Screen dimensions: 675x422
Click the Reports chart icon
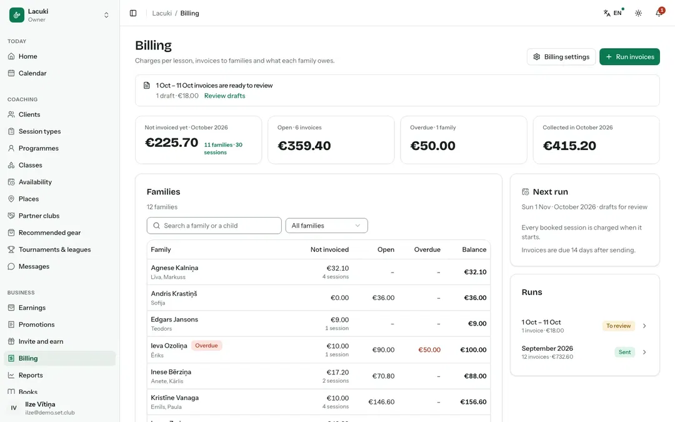point(11,375)
